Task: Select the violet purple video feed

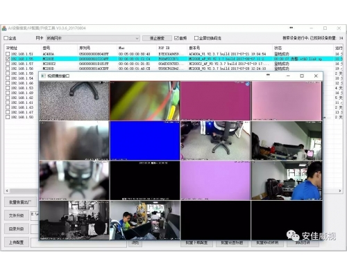Action: (215, 181)
